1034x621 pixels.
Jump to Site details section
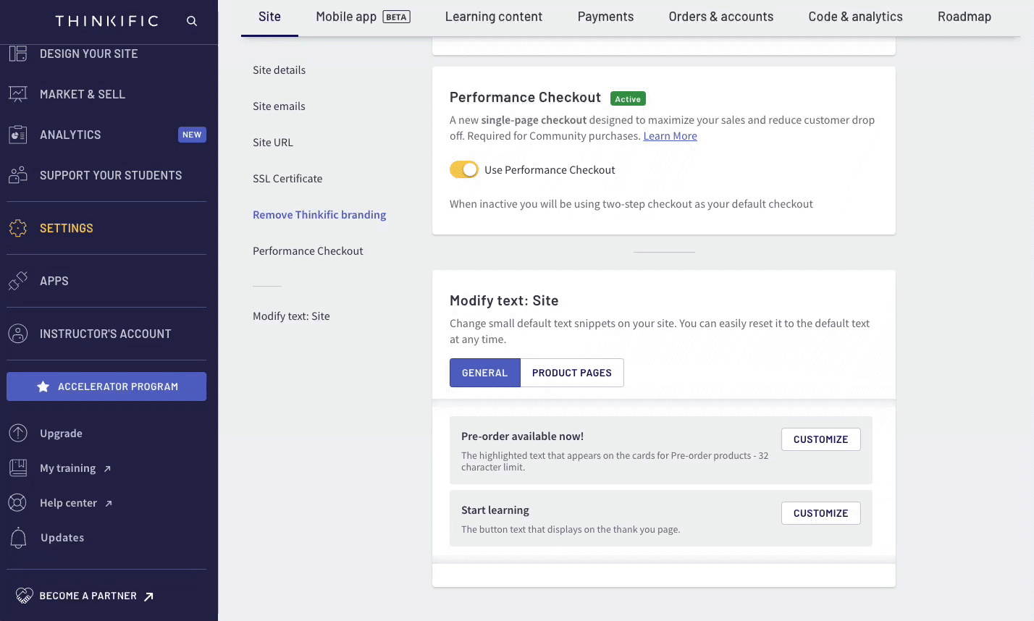pos(279,70)
